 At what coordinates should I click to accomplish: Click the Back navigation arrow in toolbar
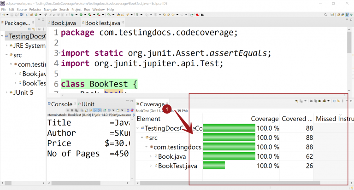(x=173, y=15)
